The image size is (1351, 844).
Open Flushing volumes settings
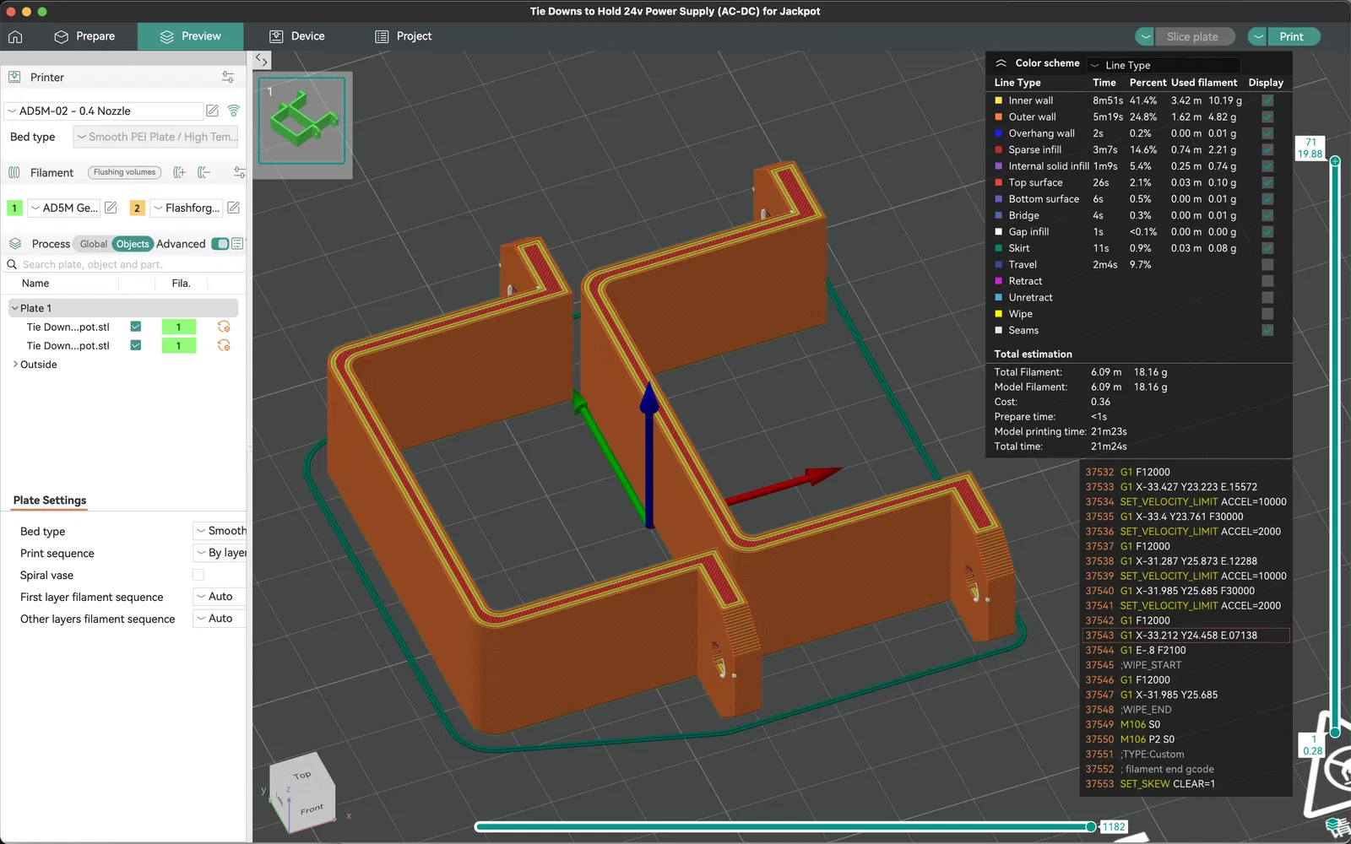[x=125, y=172]
